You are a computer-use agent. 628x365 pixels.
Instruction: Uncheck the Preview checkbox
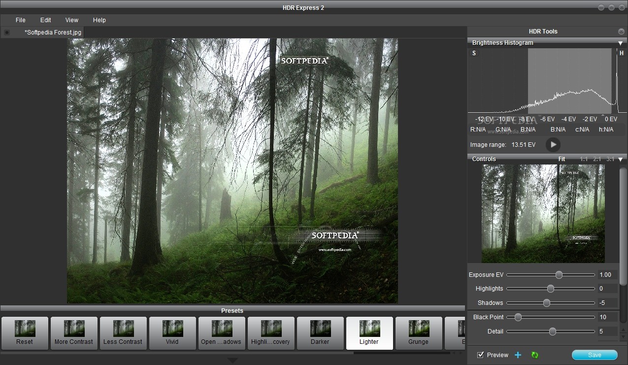(x=481, y=355)
